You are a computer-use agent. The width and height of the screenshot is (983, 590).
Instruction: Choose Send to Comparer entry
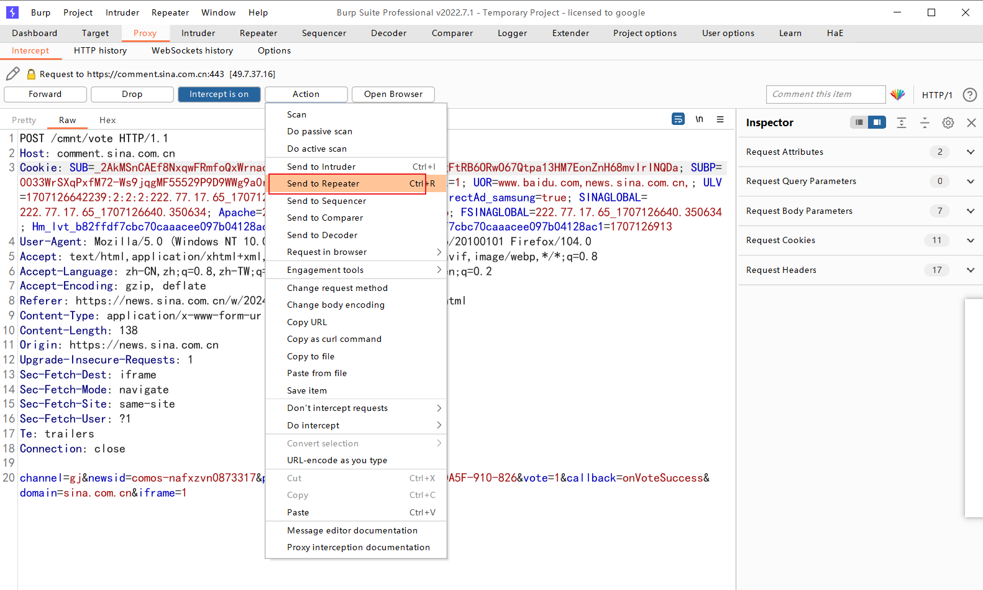356,218
